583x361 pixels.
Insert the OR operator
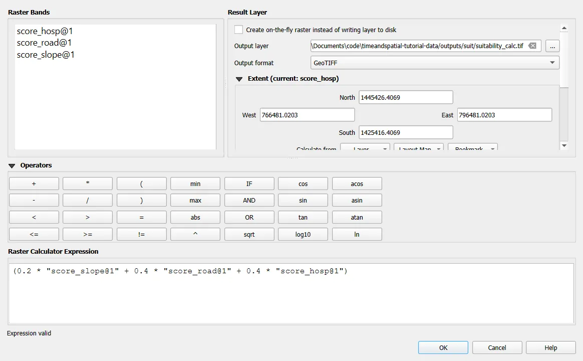249,217
